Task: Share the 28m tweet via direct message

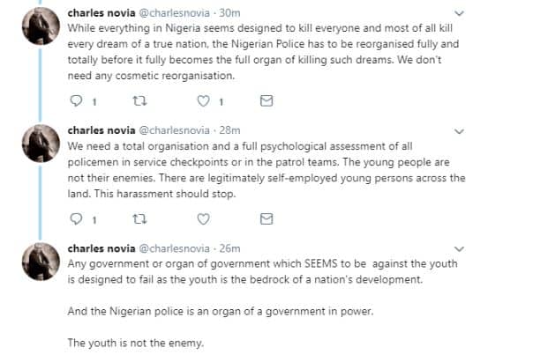Action: [x=267, y=218]
